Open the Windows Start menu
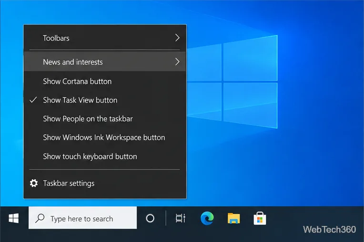 point(14,218)
